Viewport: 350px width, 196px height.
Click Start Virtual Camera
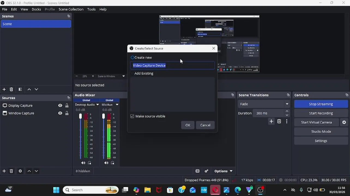tap(316, 122)
